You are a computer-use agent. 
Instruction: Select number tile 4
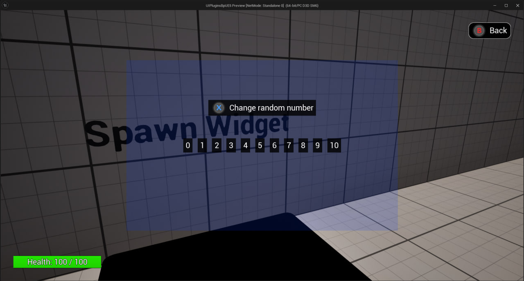click(x=245, y=145)
